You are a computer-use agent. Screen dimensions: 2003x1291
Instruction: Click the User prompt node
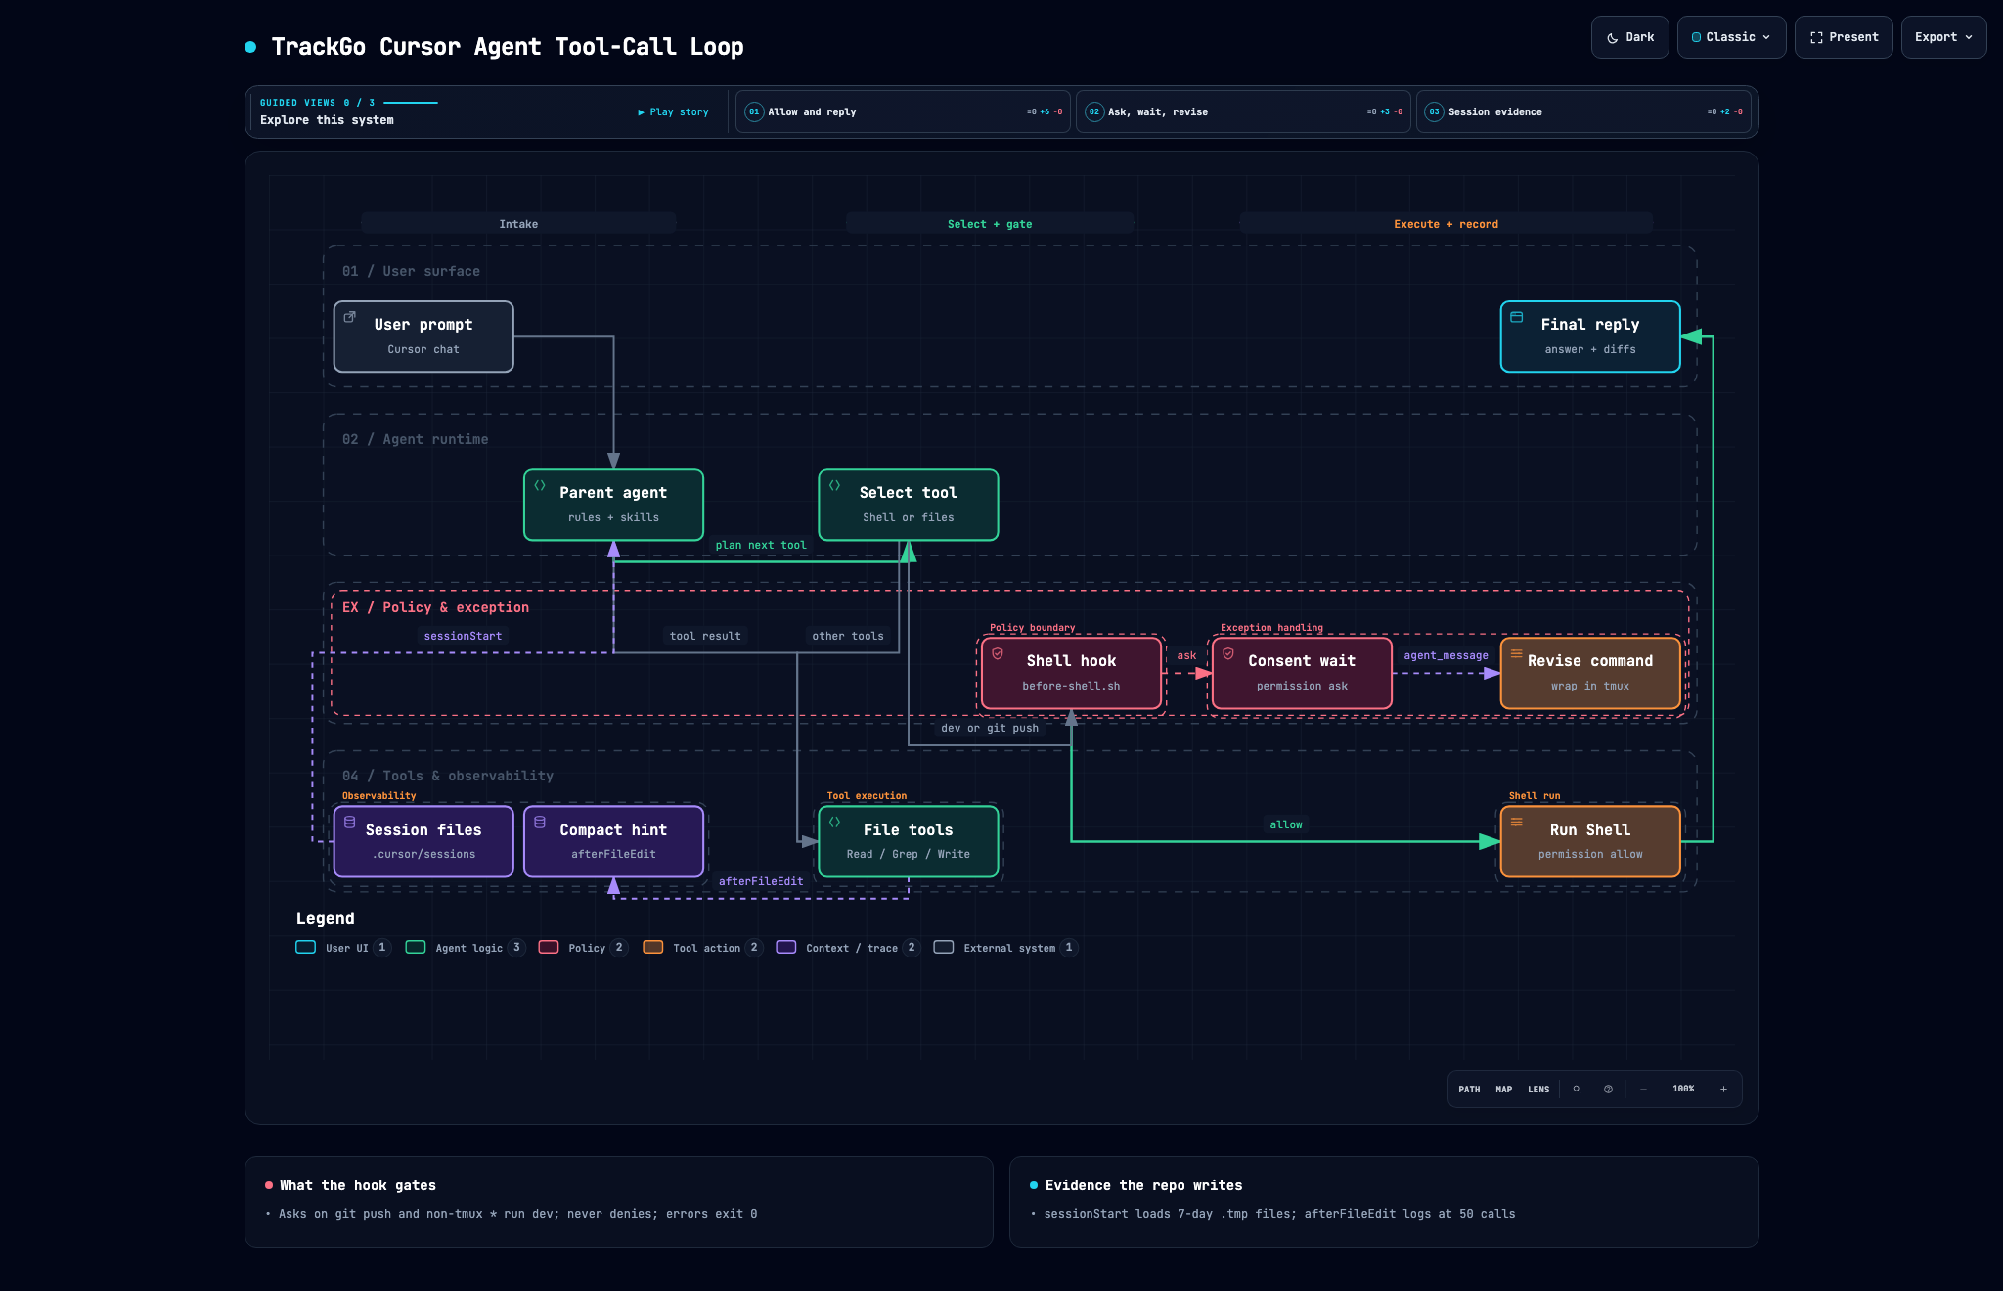[423, 336]
